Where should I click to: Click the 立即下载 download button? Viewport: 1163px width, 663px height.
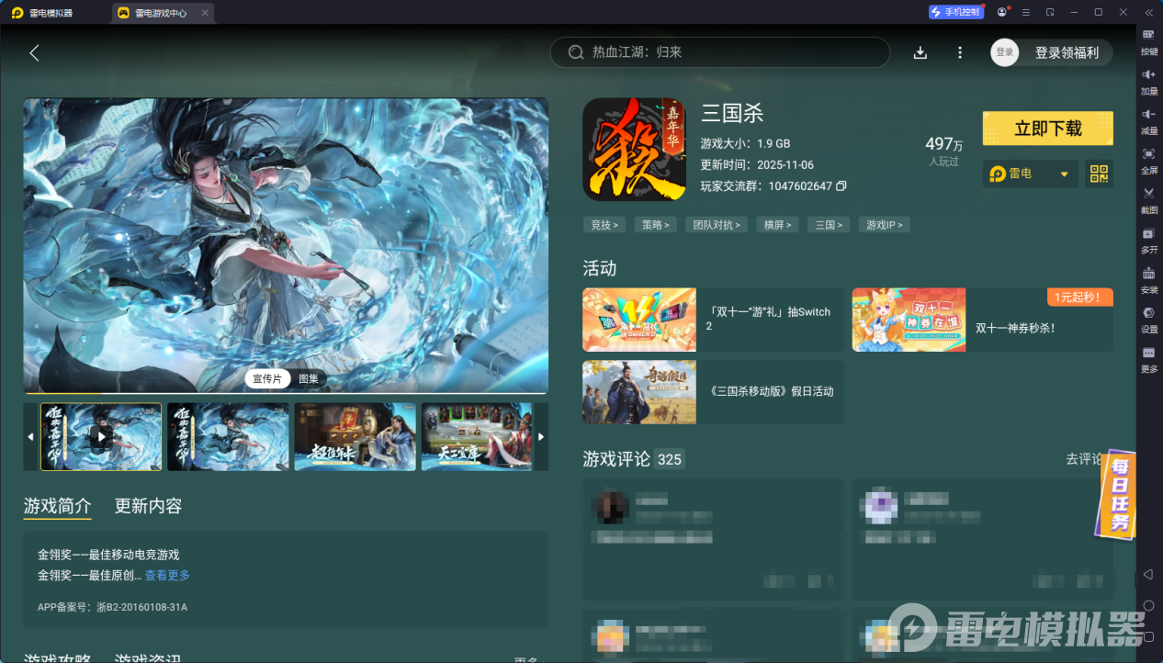coord(1047,129)
